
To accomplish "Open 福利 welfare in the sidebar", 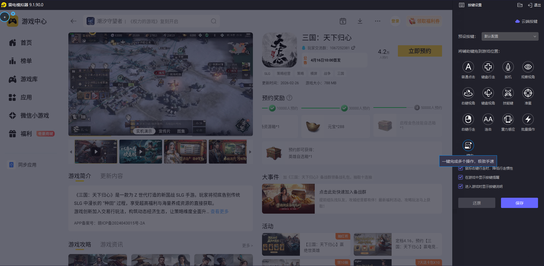I will 21,134.
